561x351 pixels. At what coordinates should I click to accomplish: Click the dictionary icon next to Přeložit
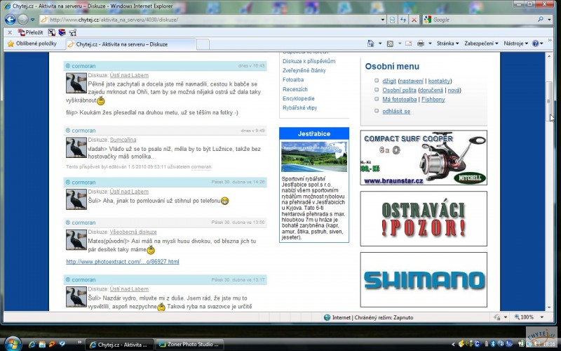click(x=51, y=32)
